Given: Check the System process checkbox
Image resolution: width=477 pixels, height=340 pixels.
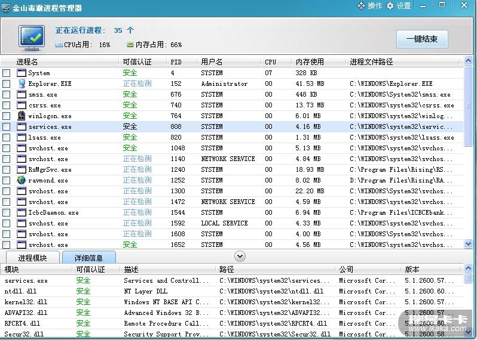Looking at the screenshot, I should [x=7, y=73].
